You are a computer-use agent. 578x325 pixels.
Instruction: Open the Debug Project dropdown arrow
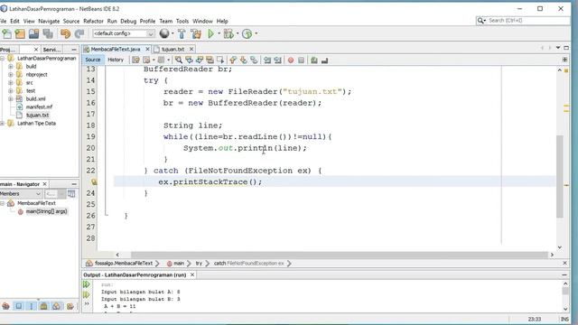point(238,34)
